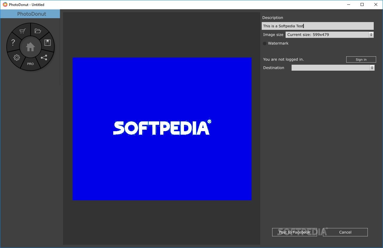
Task: Go home using center house icon
Action: click(30, 47)
